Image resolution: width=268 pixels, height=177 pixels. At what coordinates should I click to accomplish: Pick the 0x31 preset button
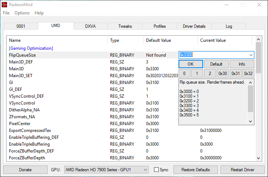click(236, 74)
